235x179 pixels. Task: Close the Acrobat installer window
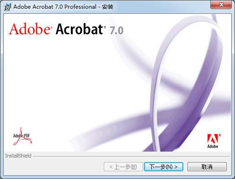[221, 5]
